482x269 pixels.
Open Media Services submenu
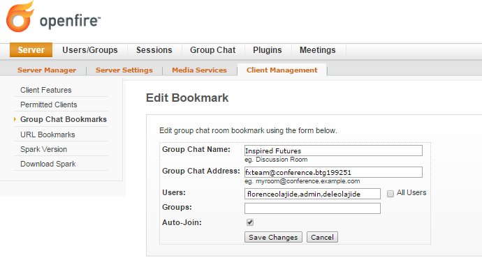199,70
